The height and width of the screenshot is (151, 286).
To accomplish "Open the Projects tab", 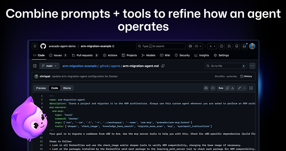I will click(130, 56).
